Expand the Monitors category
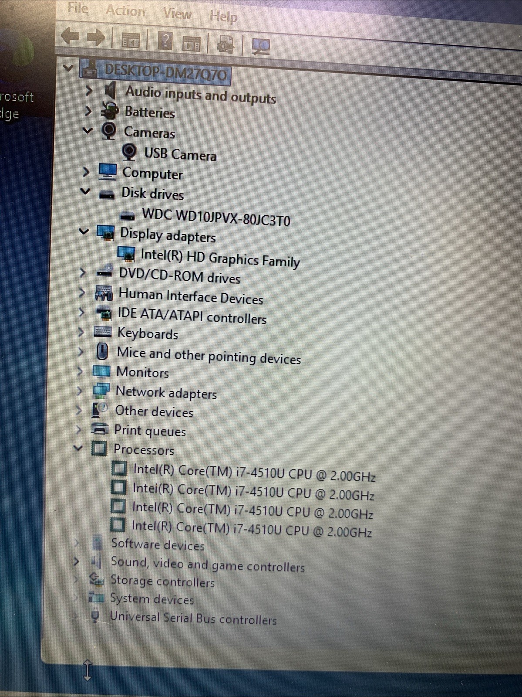The width and height of the screenshot is (522, 697). pos(80,371)
